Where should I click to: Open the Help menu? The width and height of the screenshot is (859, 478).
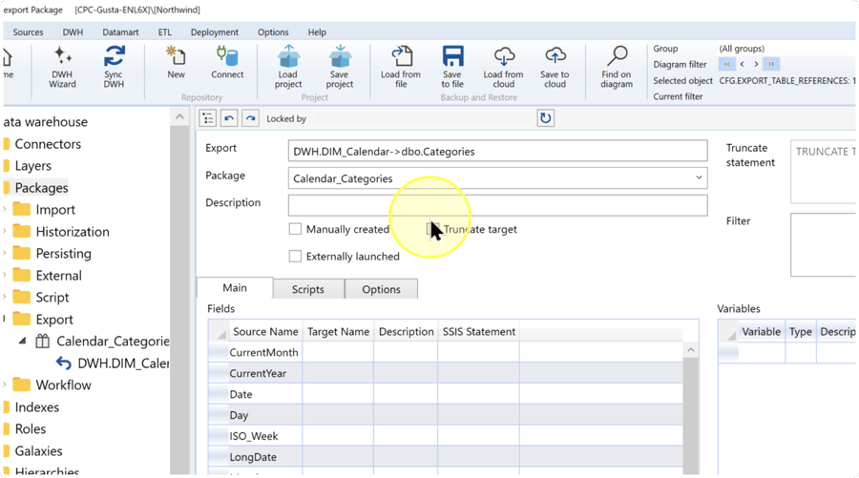tap(317, 32)
